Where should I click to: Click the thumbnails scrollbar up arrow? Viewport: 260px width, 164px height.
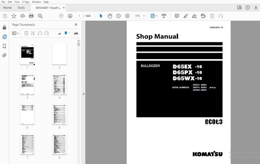[x=78, y=41]
